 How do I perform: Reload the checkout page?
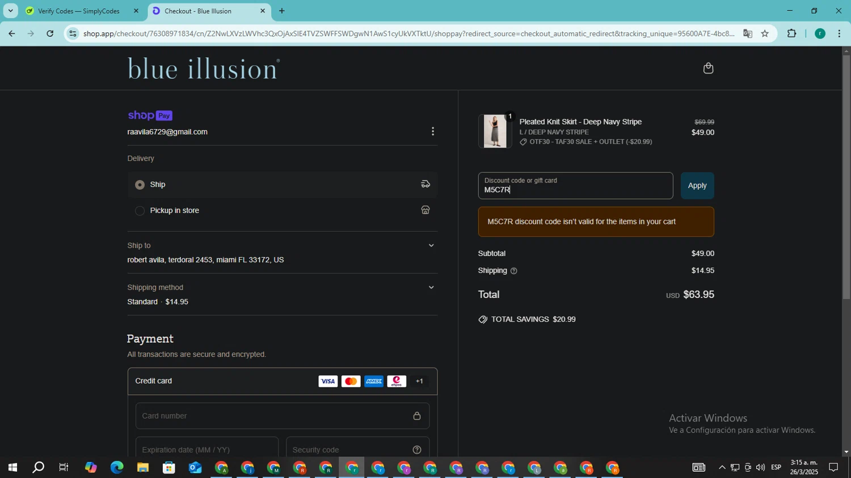pyautogui.click(x=50, y=33)
